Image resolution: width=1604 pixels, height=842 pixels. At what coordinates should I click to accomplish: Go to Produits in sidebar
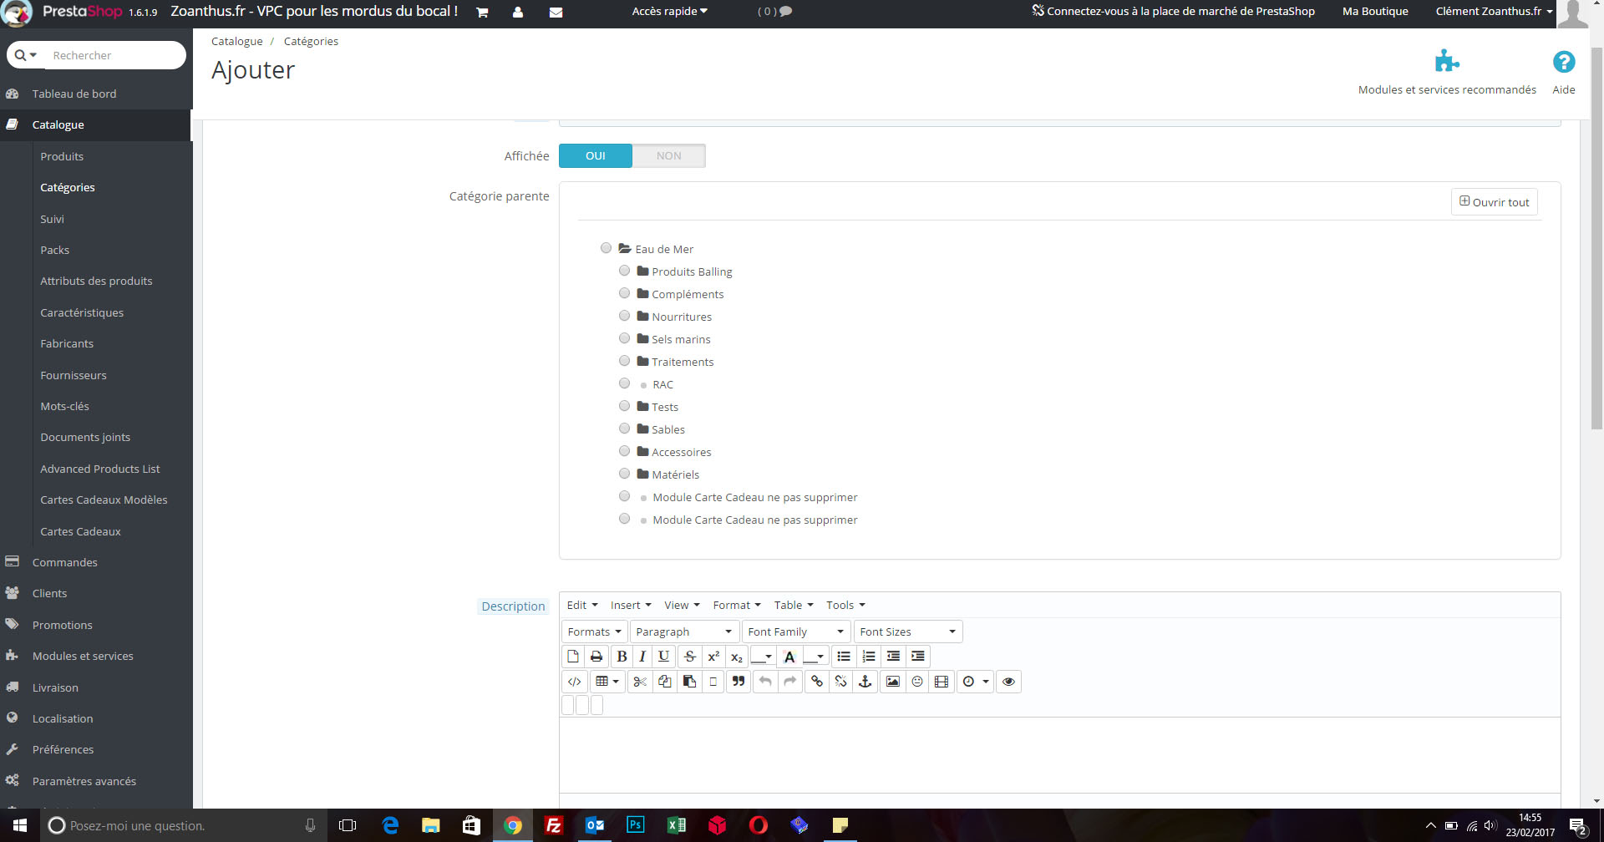62,156
